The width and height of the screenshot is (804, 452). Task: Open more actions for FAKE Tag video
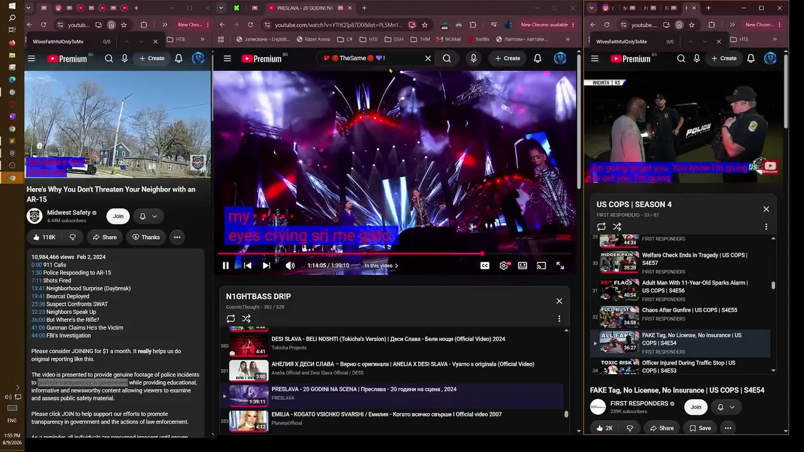727,428
